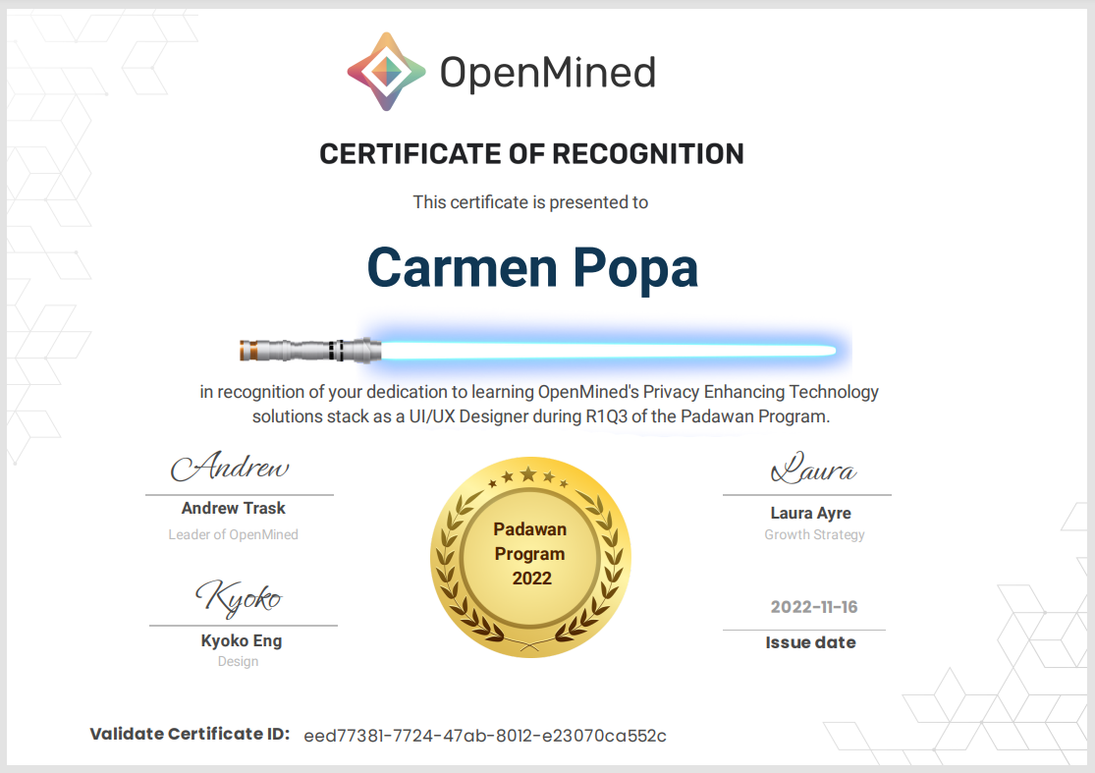Click the name 'Laura Ayre'
The width and height of the screenshot is (1095, 773).
pyautogui.click(x=811, y=514)
